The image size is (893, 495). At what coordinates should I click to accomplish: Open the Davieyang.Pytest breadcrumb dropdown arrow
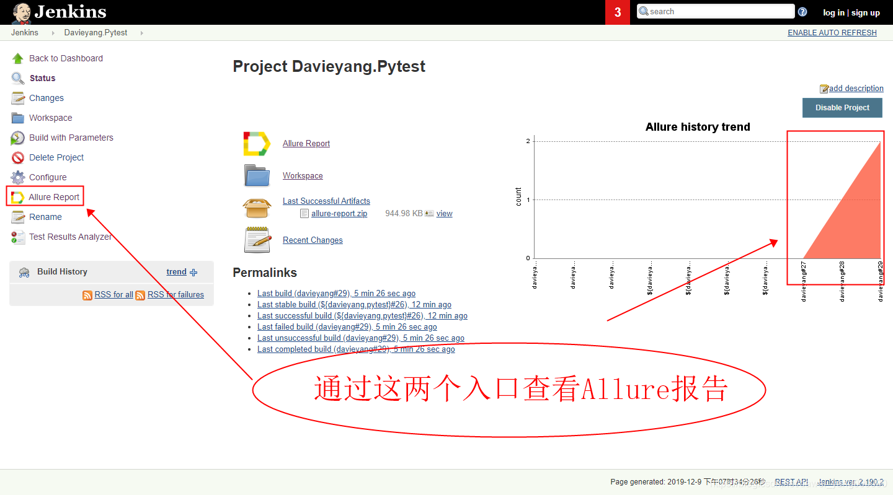click(x=141, y=33)
